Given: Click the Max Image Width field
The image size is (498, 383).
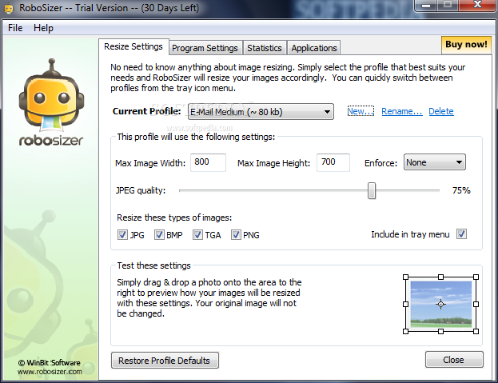Looking at the screenshot, I should coord(208,162).
